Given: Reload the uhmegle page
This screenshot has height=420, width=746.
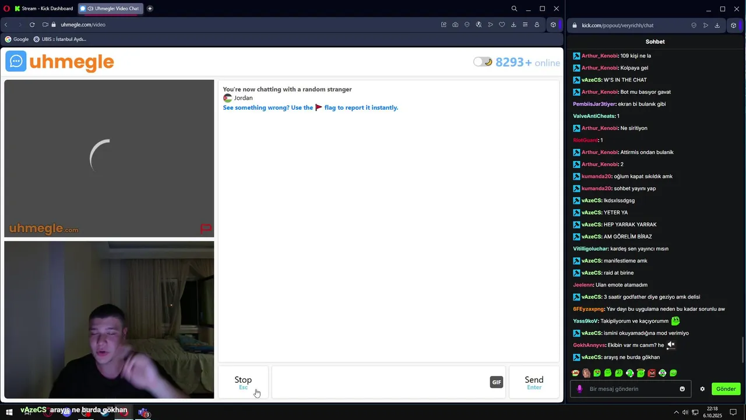Looking at the screenshot, I should (32, 24).
